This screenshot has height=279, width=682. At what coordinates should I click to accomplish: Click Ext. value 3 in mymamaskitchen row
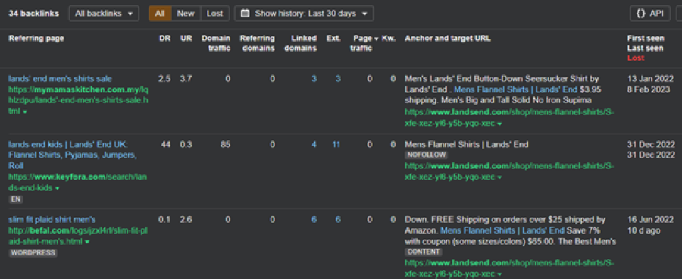click(338, 79)
